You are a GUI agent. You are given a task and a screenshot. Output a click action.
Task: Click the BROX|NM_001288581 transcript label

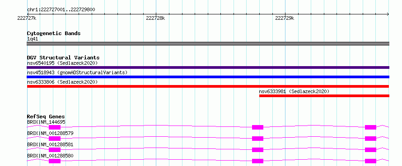pyautogui.click(x=50, y=144)
